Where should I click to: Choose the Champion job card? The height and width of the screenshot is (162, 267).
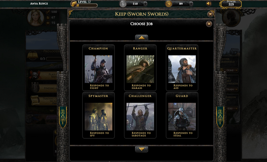tap(98, 67)
